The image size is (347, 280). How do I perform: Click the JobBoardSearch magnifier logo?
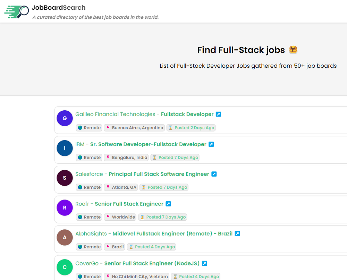[17, 11]
